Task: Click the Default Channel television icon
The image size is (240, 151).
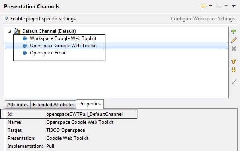Action: click(x=17, y=31)
